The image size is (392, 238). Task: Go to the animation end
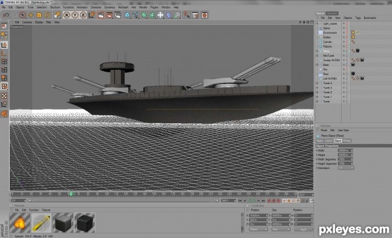click(x=263, y=201)
